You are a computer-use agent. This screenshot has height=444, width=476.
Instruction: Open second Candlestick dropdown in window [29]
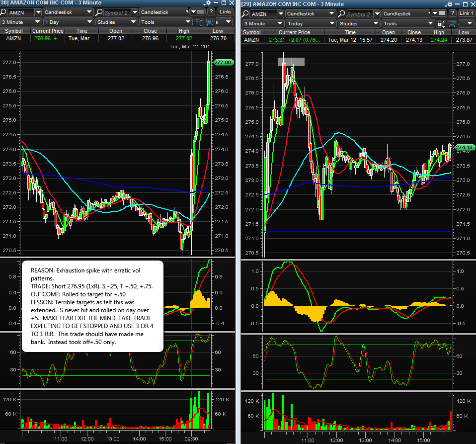[406, 13]
